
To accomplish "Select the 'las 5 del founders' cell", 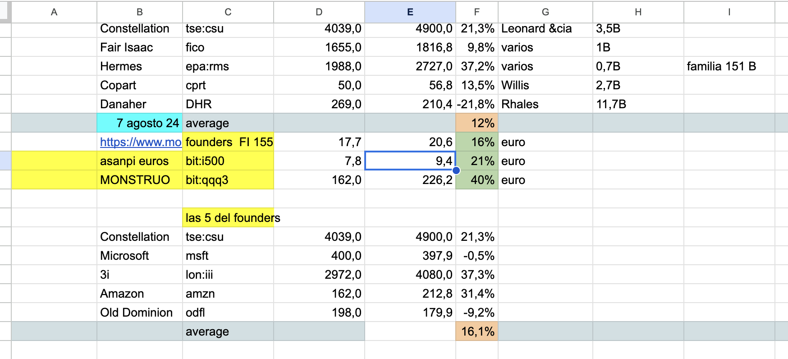I will pos(228,218).
